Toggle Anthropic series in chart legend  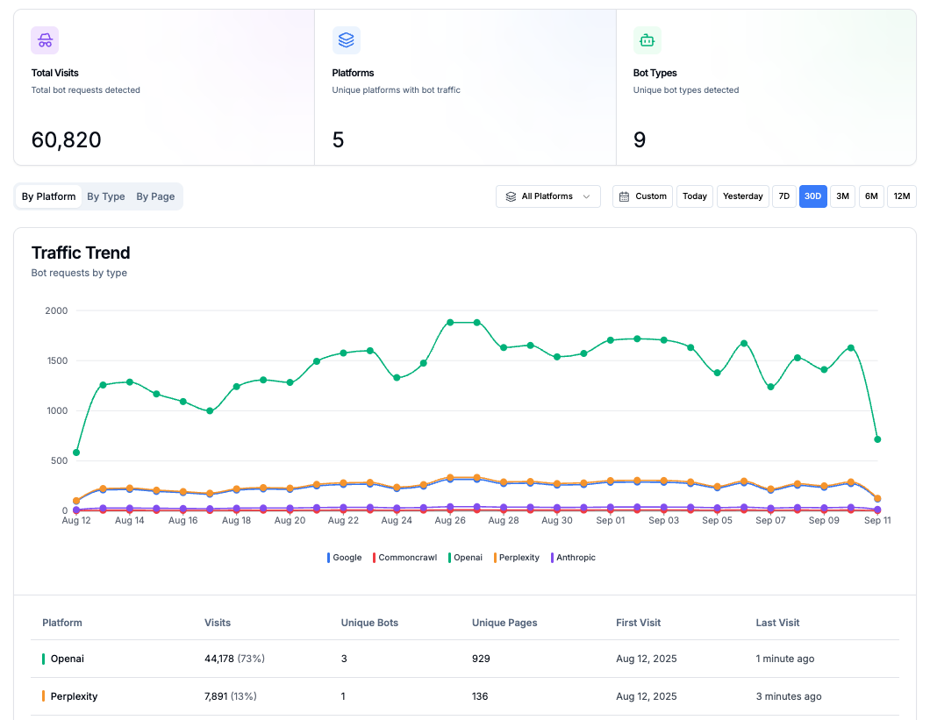pyautogui.click(x=573, y=558)
